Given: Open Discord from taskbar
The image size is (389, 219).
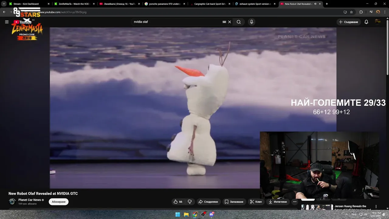Looking at the screenshot, I should pyautogui.click(x=212, y=214).
